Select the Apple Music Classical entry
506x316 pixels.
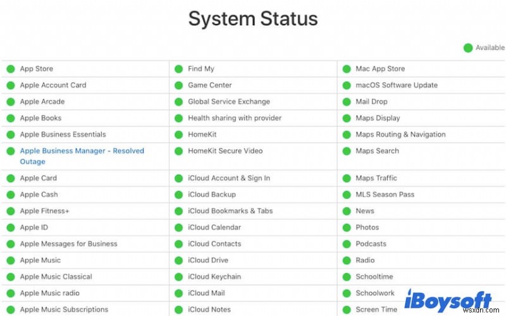click(56, 277)
